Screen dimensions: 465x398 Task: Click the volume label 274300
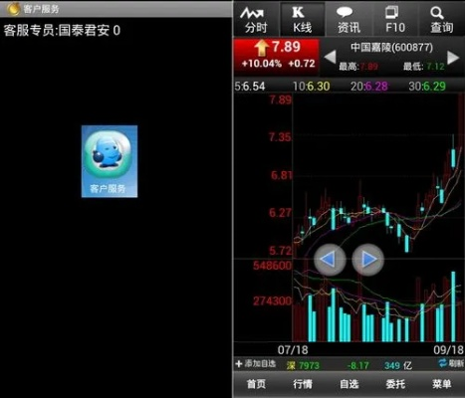click(273, 300)
